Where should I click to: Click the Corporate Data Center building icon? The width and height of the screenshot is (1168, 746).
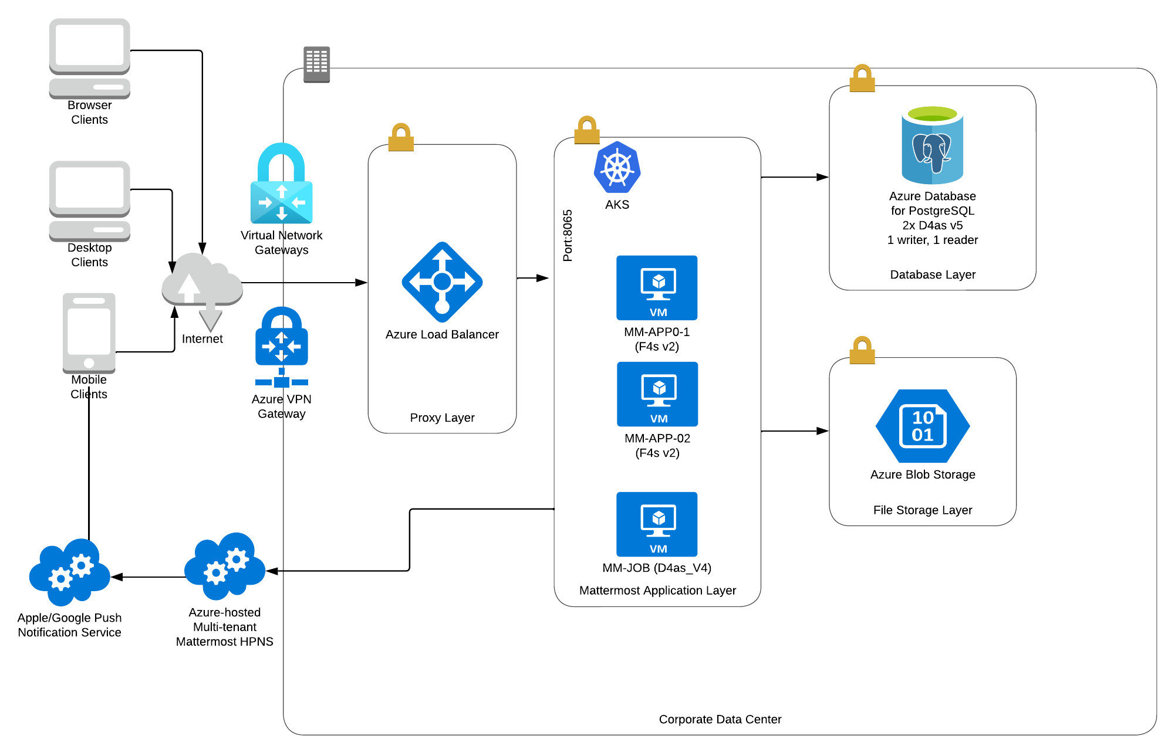pyautogui.click(x=316, y=65)
